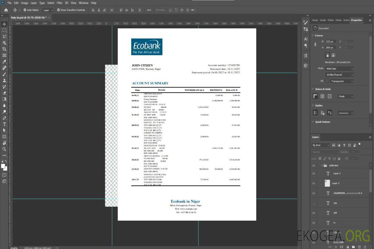Select the Horizontal Type tool
The width and height of the screenshot is (374, 249).
point(5,124)
